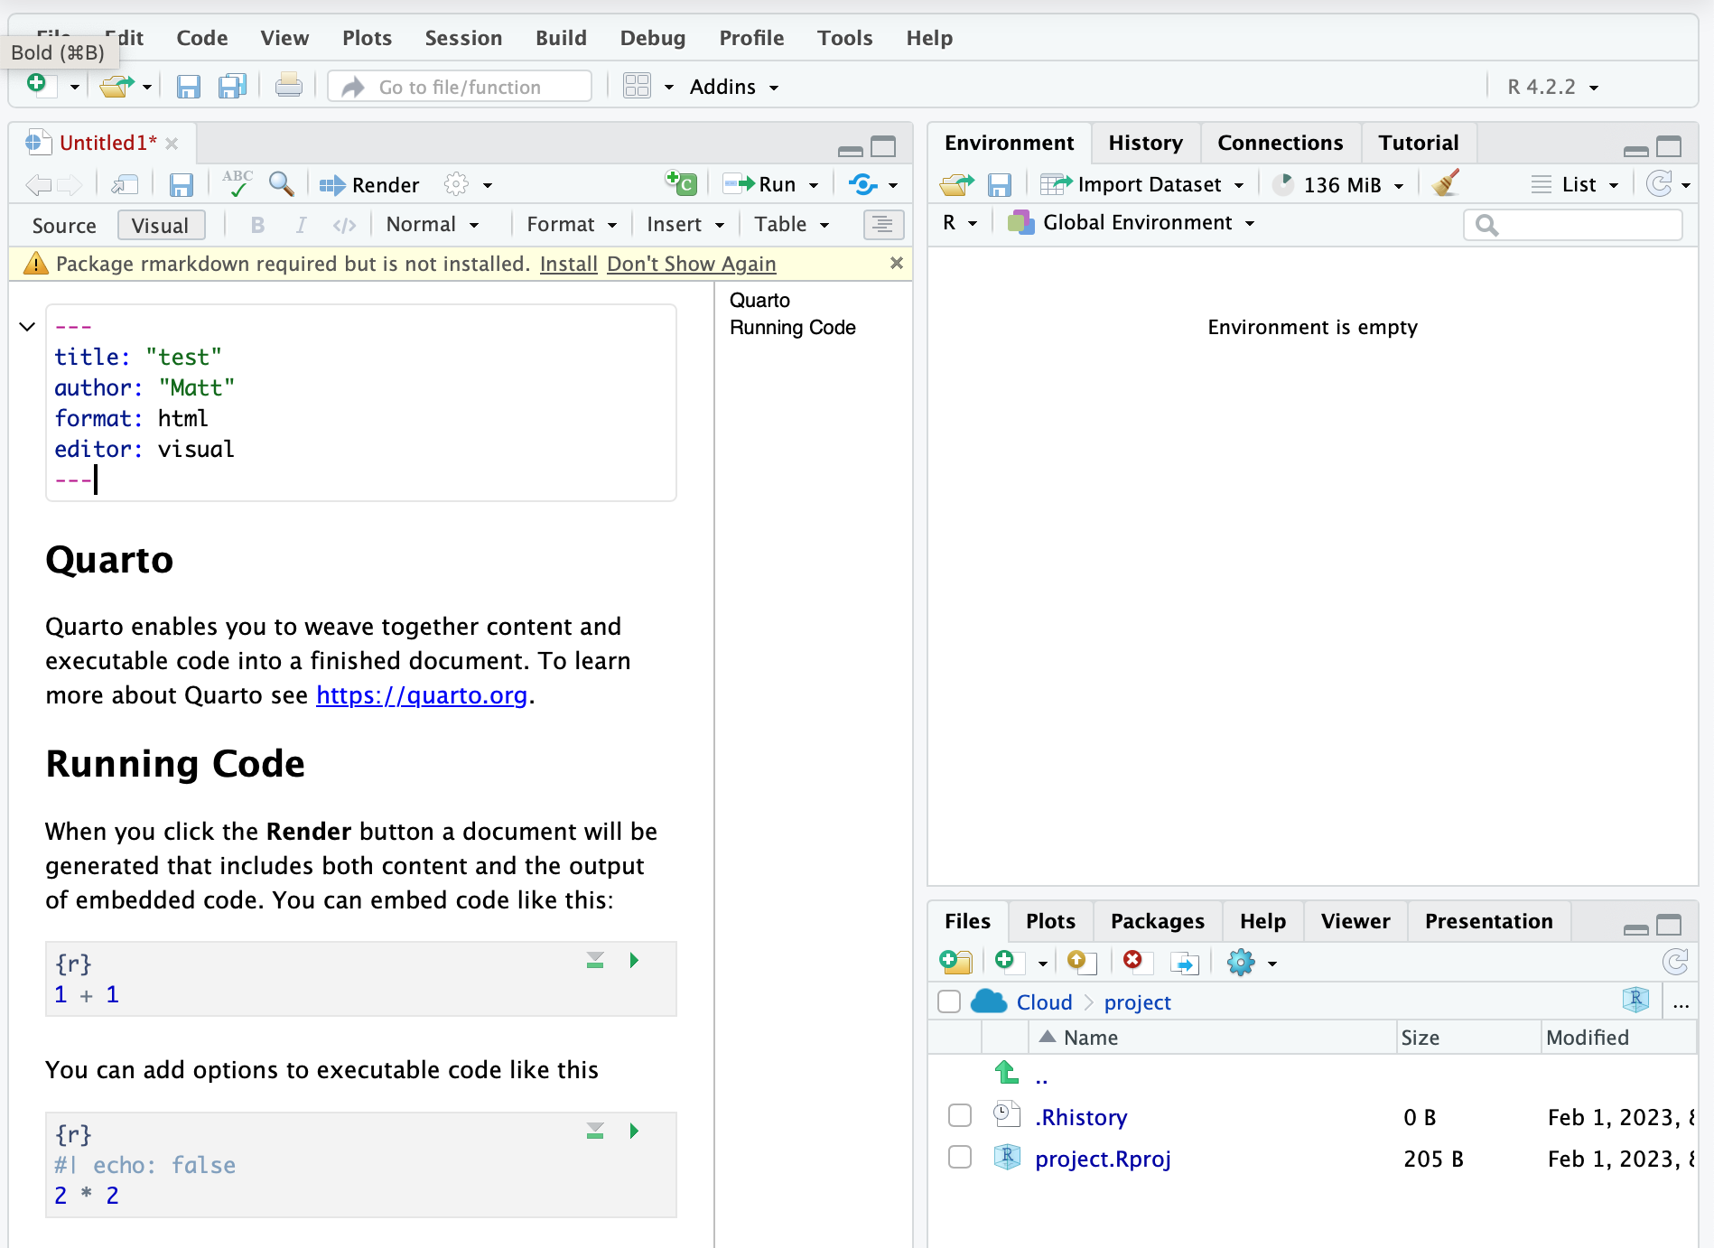Switch editor to Visual mode
Image resolution: width=1714 pixels, height=1248 pixels.
161,226
